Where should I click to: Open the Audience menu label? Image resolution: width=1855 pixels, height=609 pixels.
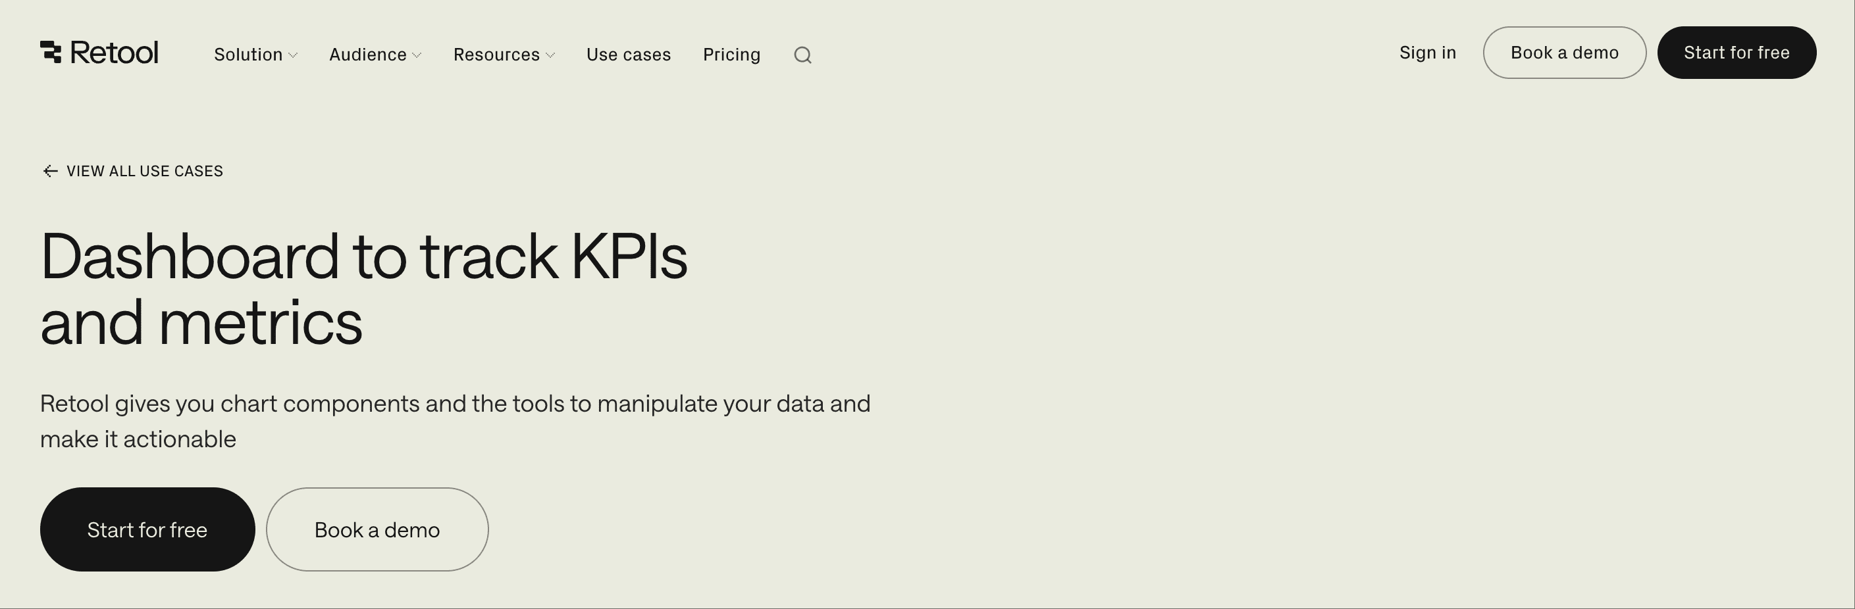point(367,55)
